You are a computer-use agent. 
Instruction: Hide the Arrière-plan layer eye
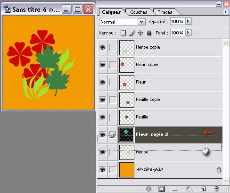click(102, 169)
